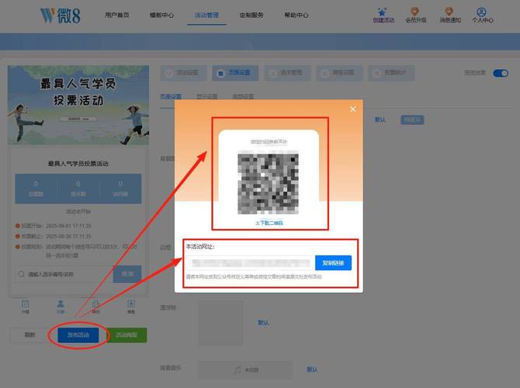The height and width of the screenshot is (388, 520).
Task: Click the 排行 ranking icon in preview
Action: tap(95, 305)
